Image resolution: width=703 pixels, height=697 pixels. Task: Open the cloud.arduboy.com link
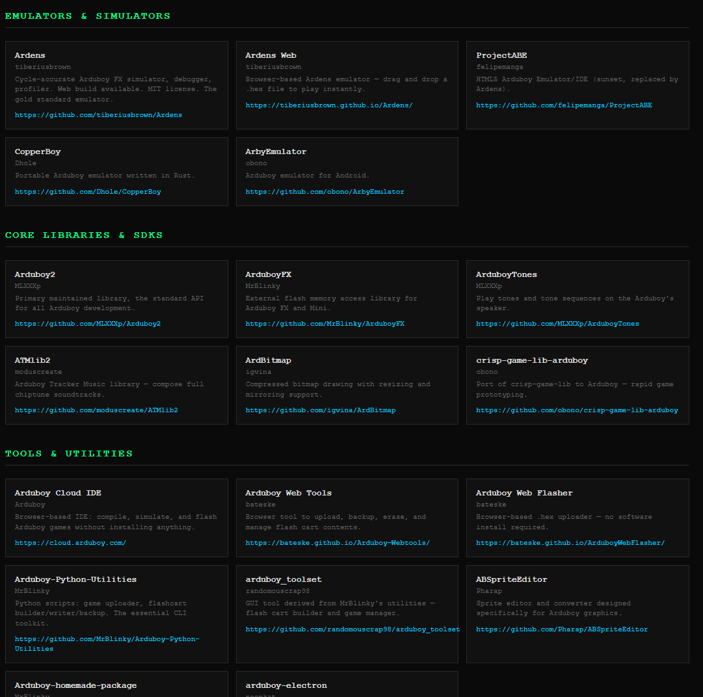pyautogui.click(x=70, y=543)
